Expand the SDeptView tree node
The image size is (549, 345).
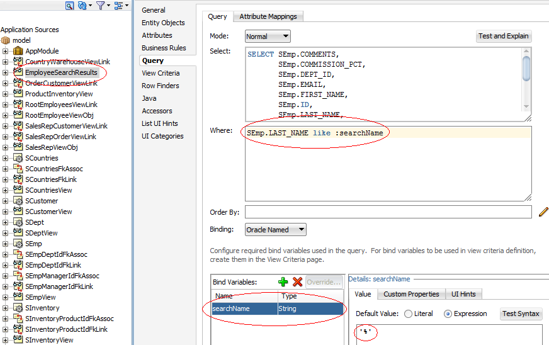5,233
